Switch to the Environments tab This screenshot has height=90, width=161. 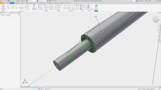coord(42,3)
